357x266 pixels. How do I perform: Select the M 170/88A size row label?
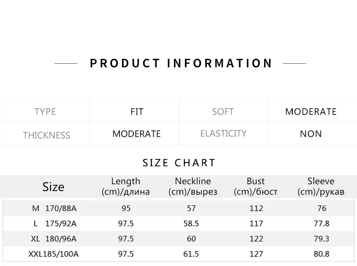coord(54,208)
